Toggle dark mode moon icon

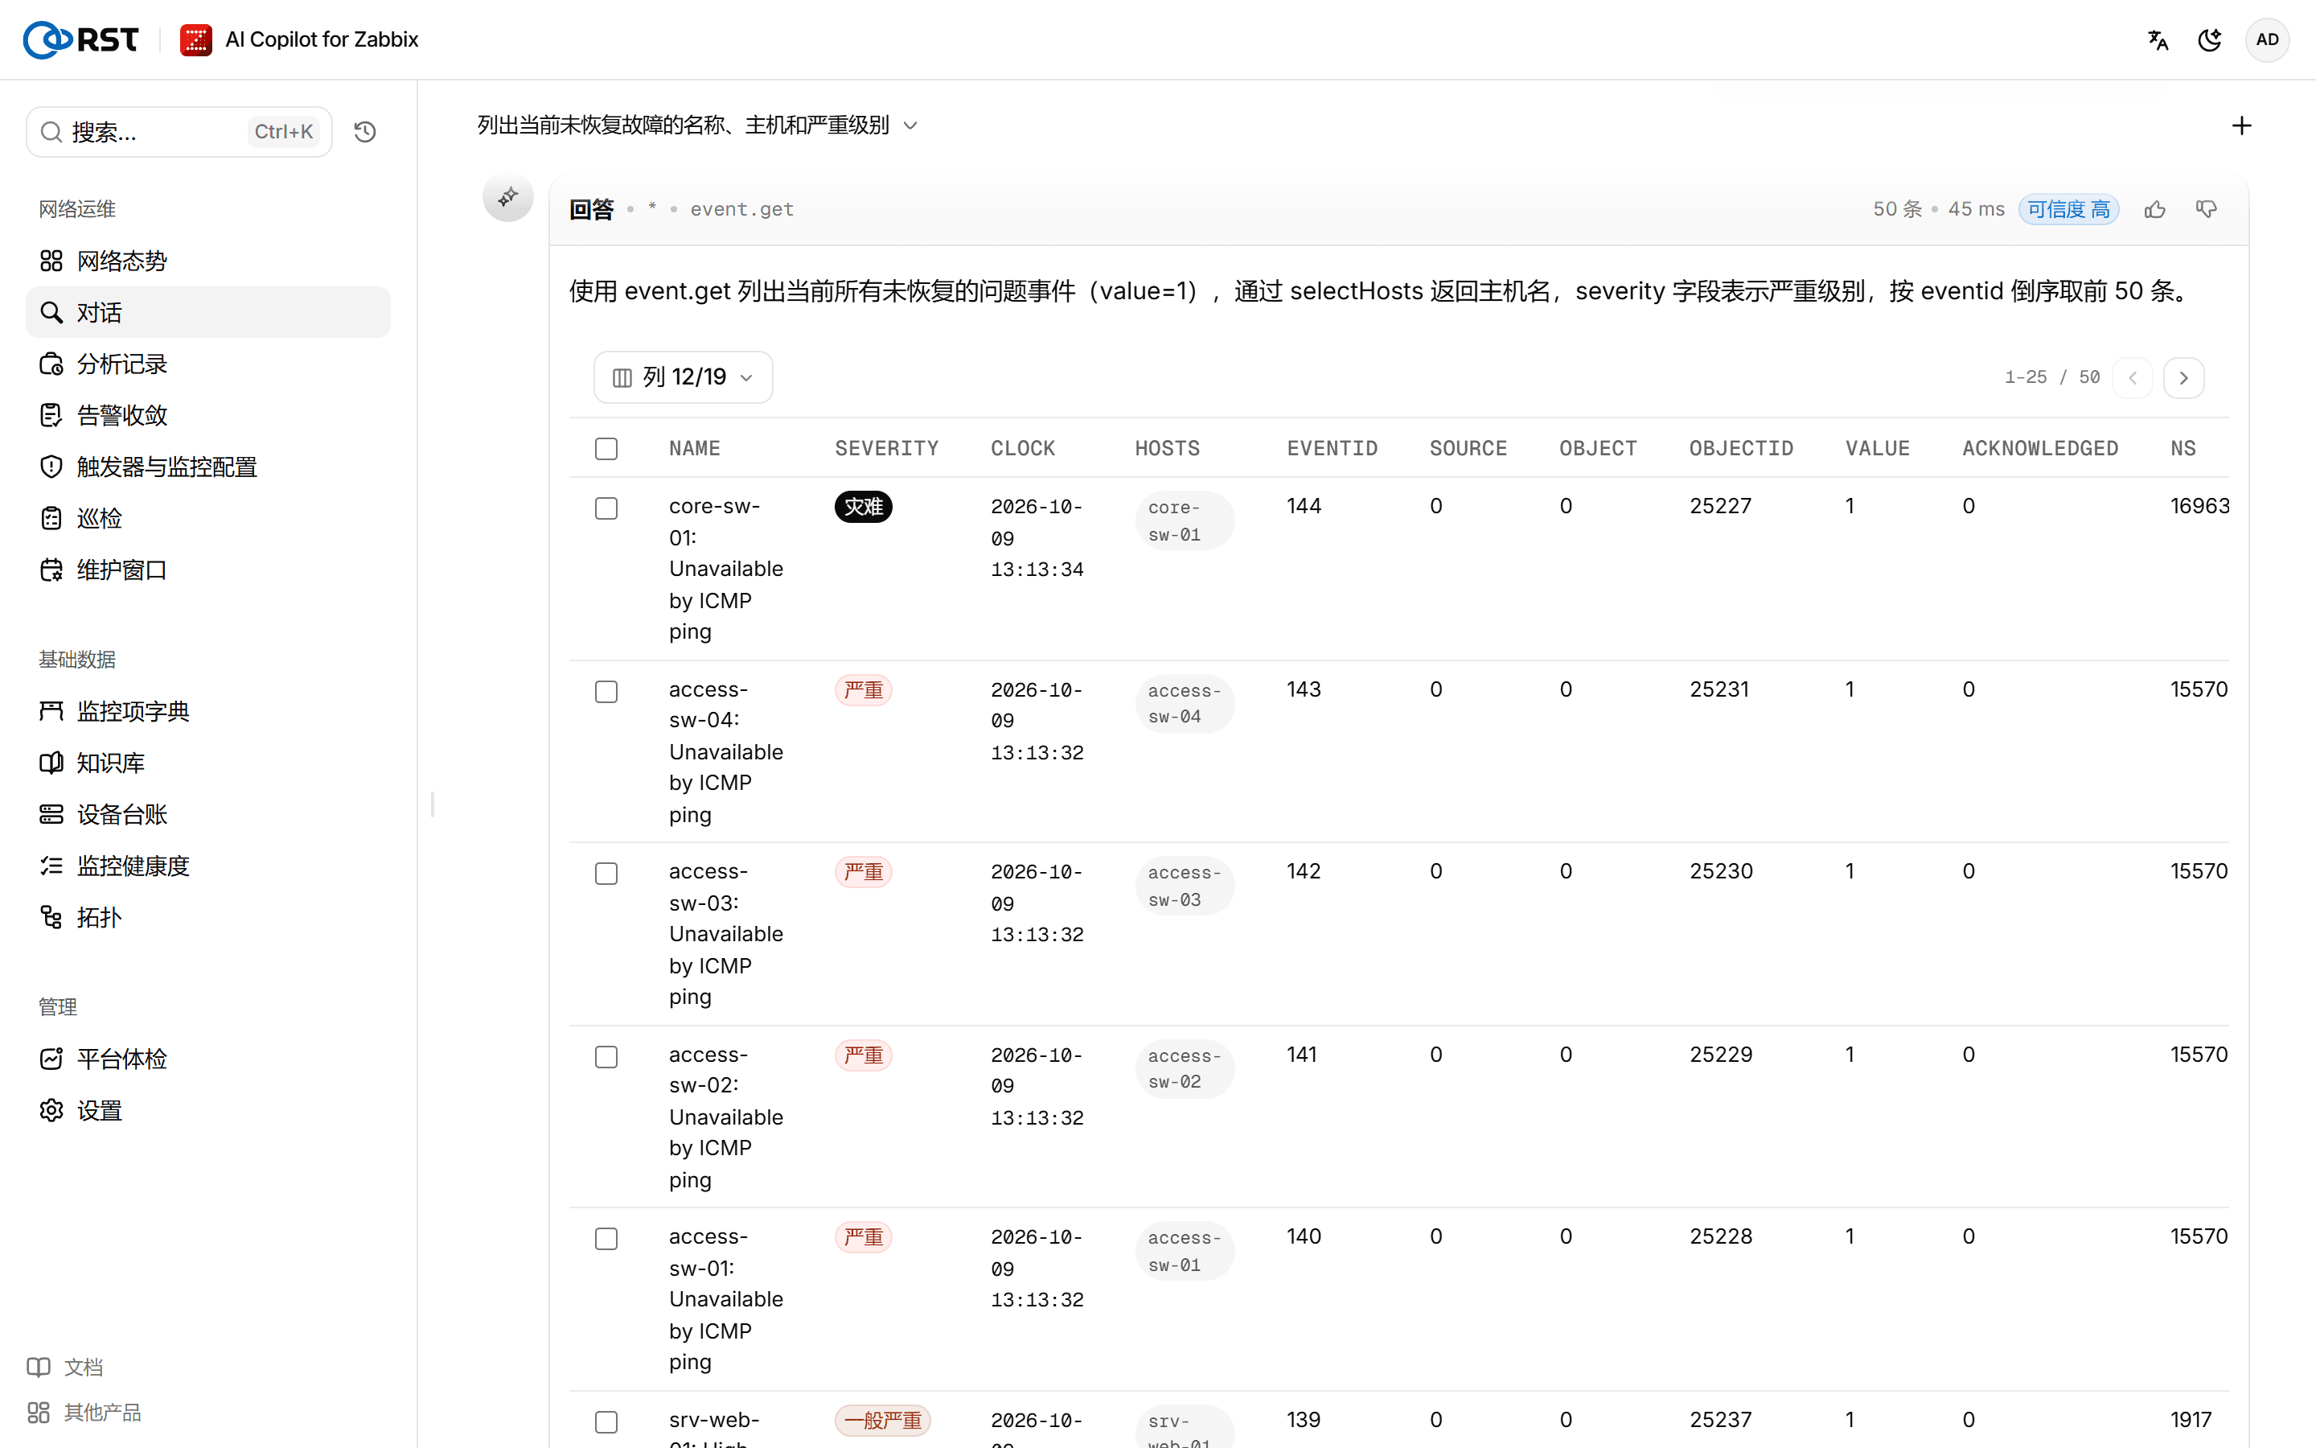[x=2210, y=39]
